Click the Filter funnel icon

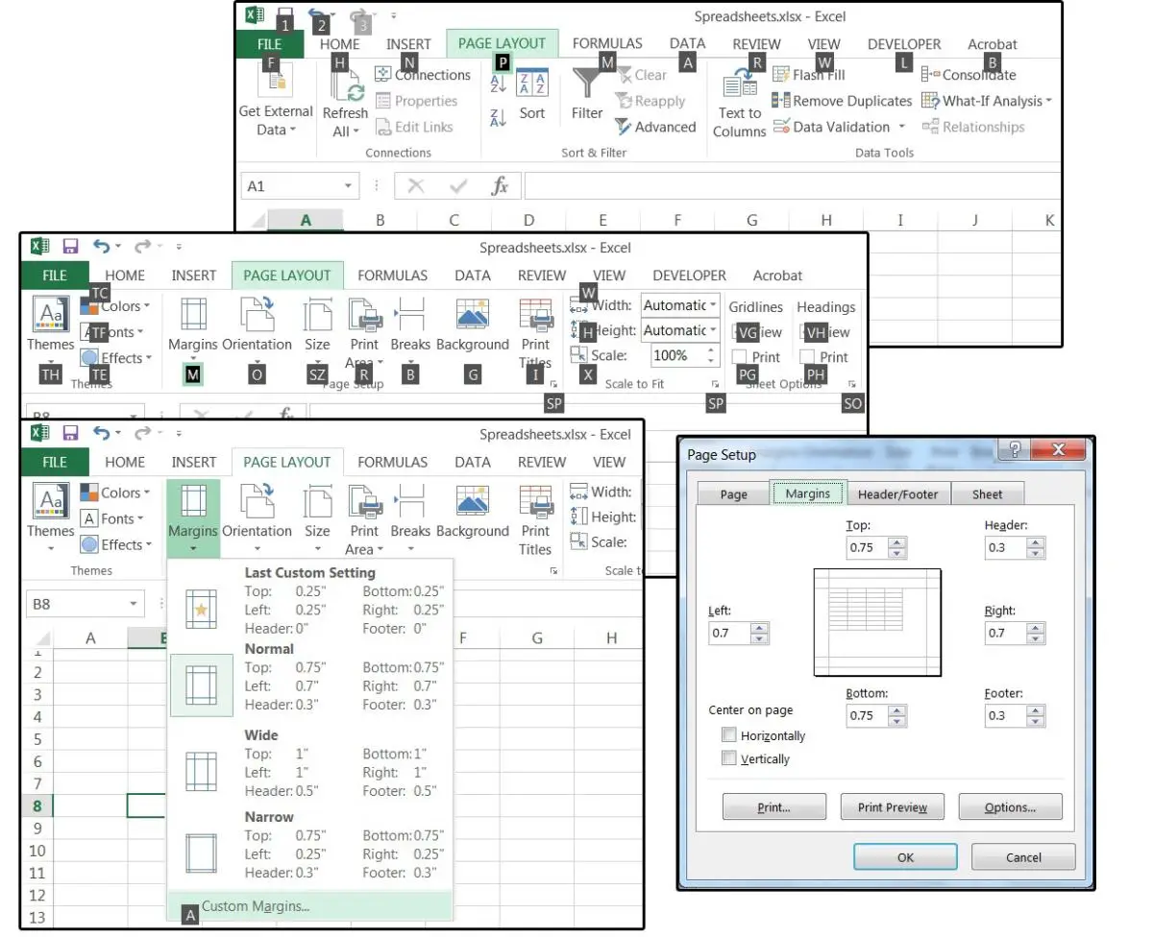pyautogui.click(x=586, y=84)
